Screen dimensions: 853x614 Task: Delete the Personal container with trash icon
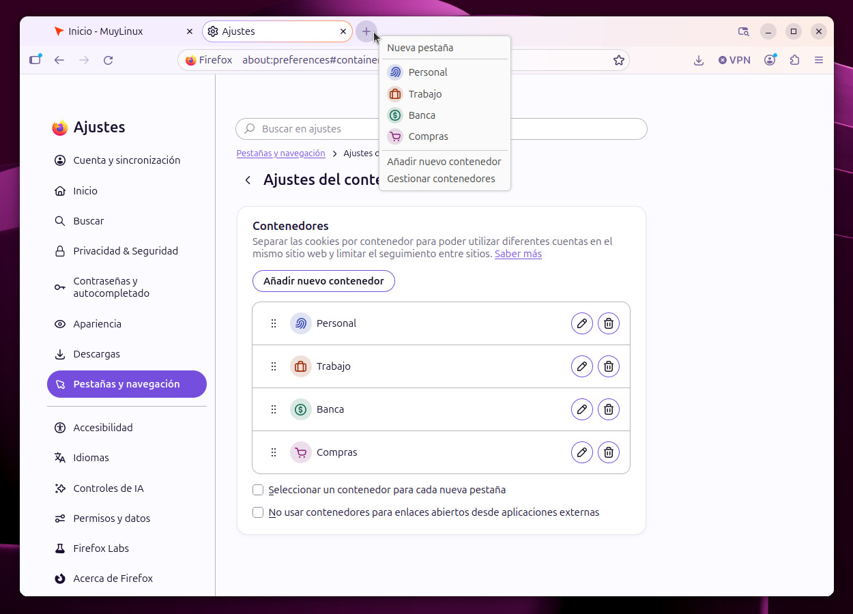609,323
